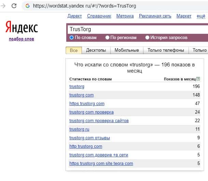Click the Google site icon in address bar

click(x=28, y=6)
